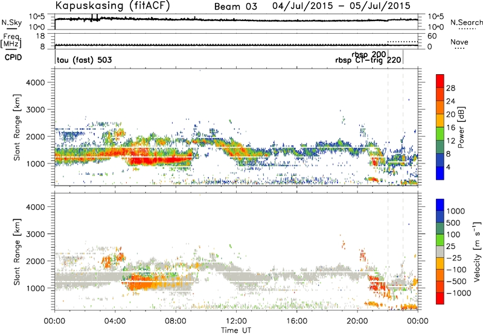
Task: Click the 'Nave' legend label
Action: coord(459,42)
